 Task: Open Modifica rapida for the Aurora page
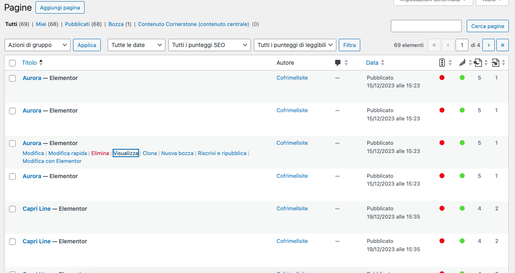click(x=68, y=153)
